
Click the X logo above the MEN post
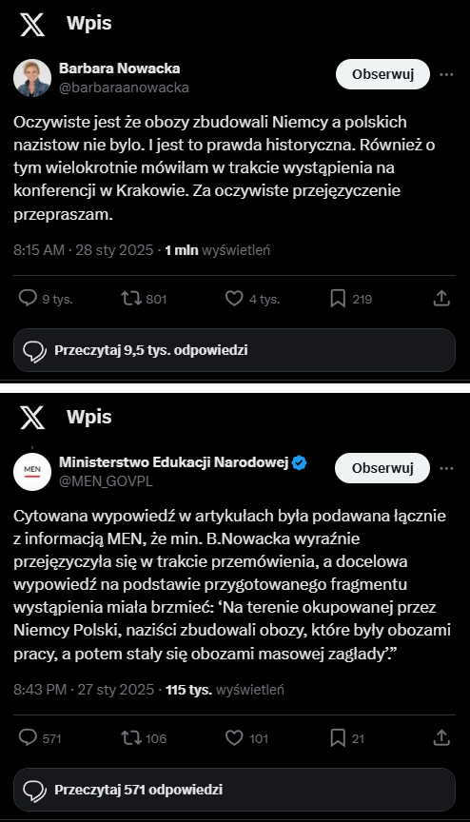point(32,419)
